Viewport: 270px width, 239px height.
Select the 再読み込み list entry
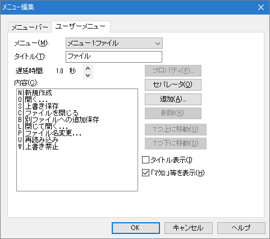click(77, 140)
